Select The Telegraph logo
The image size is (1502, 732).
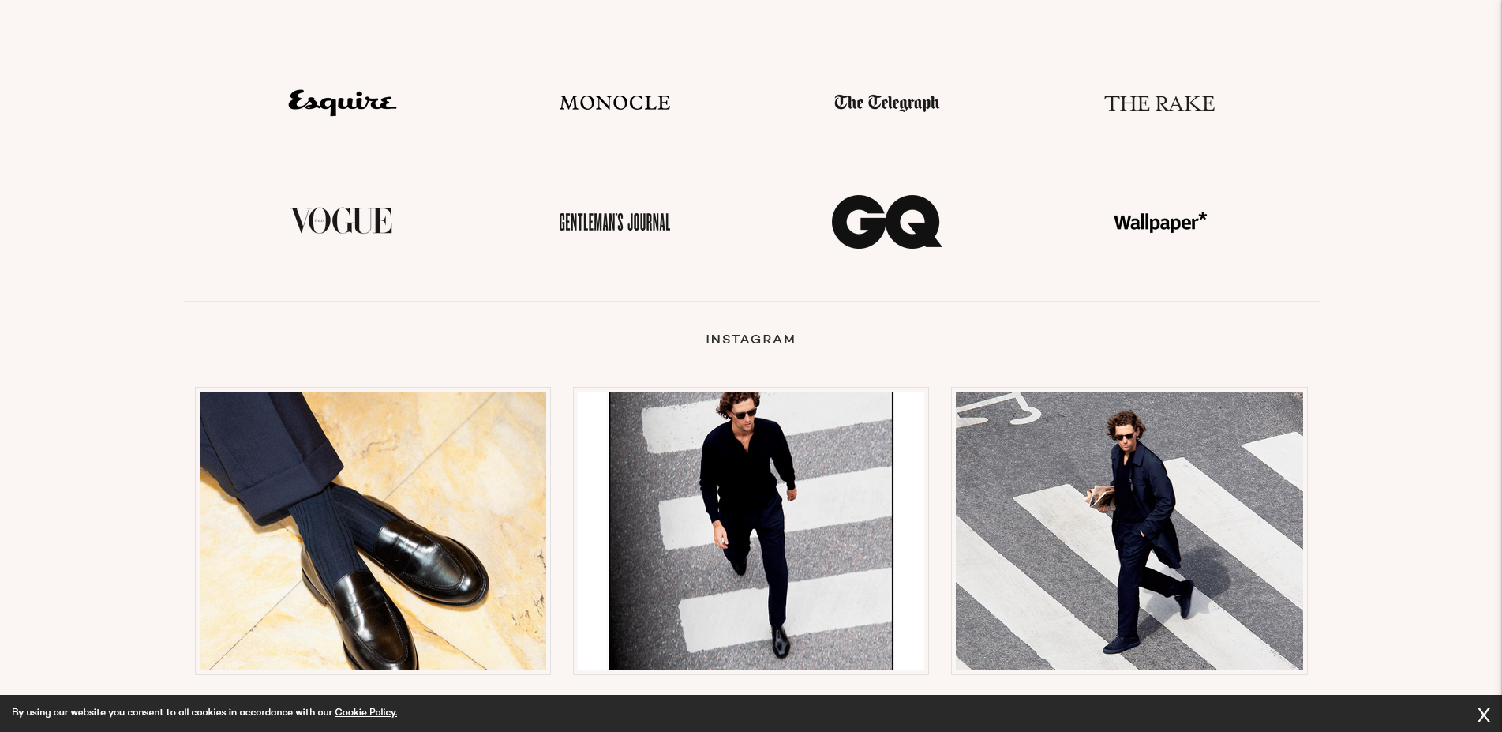click(x=887, y=103)
